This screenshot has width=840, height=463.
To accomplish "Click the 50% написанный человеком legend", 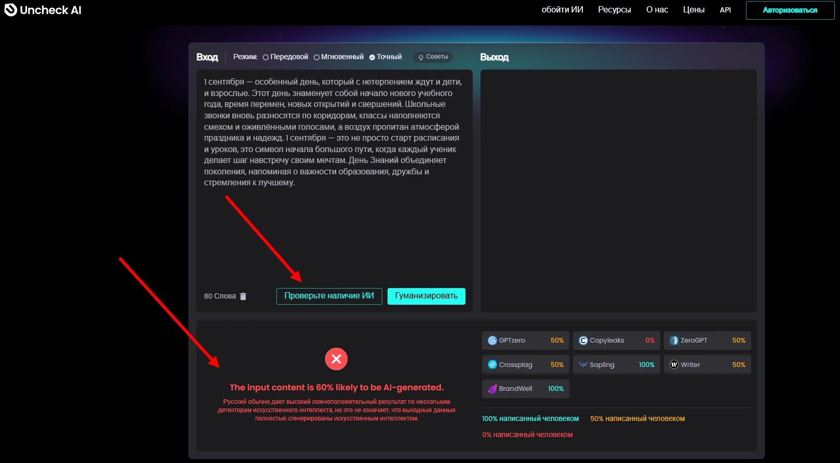I will pyautogui.click(x=637, y=418).
